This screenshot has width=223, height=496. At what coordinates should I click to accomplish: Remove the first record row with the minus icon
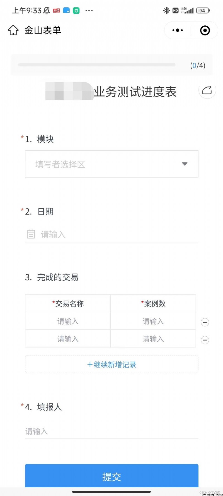(x=205, y=322)
